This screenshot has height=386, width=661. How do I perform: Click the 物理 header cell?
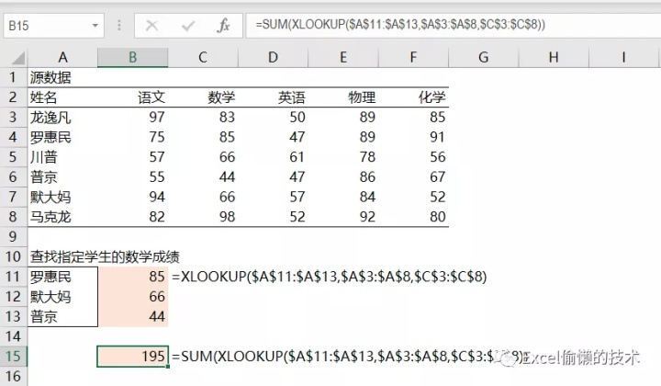(x=343, y=97)
